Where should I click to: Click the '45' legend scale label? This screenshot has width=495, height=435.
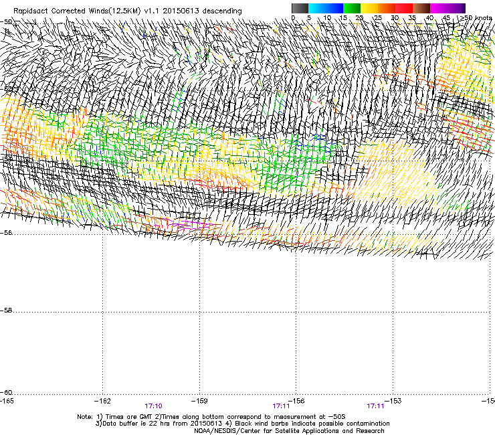446,18
